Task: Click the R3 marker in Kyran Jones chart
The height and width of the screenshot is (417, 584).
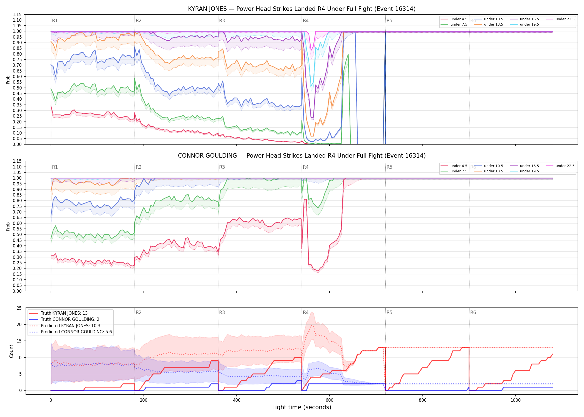Action: click(222, 21)
